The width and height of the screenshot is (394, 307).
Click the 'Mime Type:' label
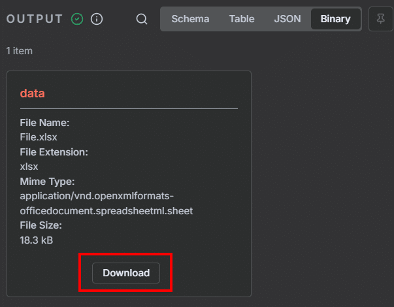point(47,182)
